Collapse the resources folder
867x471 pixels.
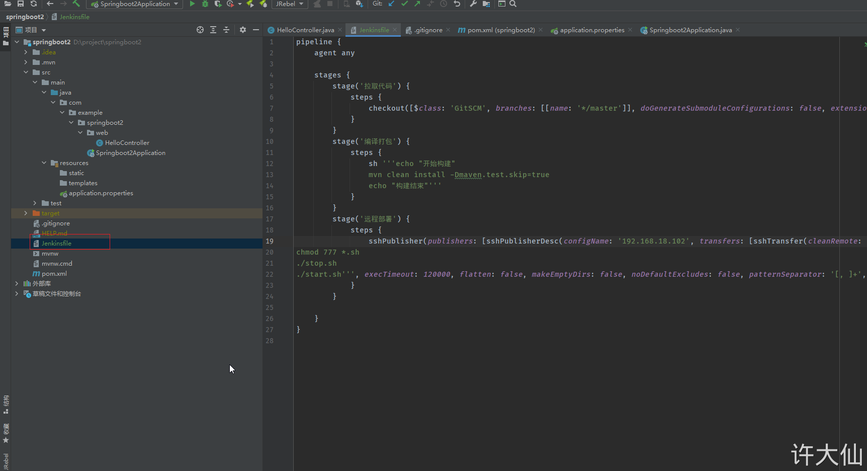[44, 163]
